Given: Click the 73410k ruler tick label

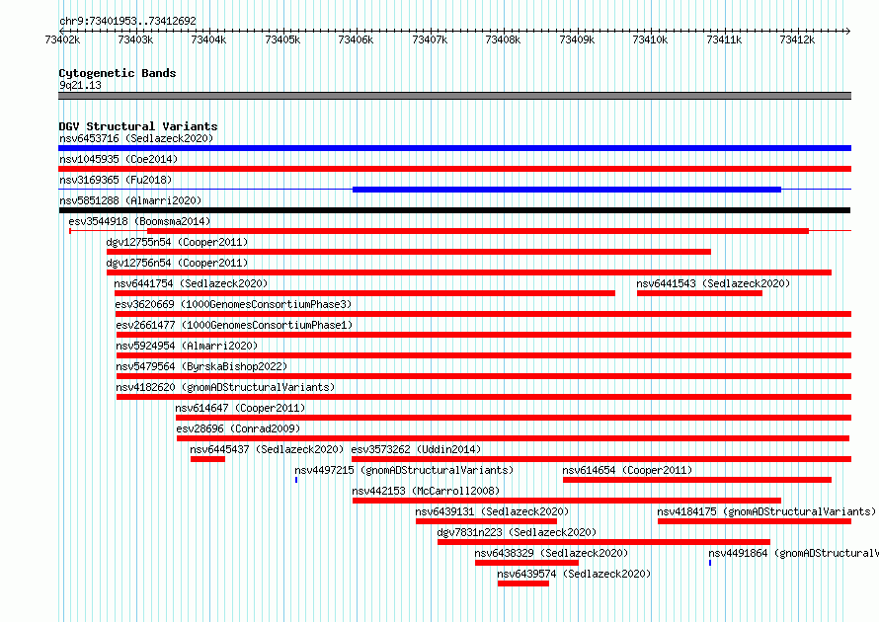Looking at the screenshot, I should coord(650,39).
